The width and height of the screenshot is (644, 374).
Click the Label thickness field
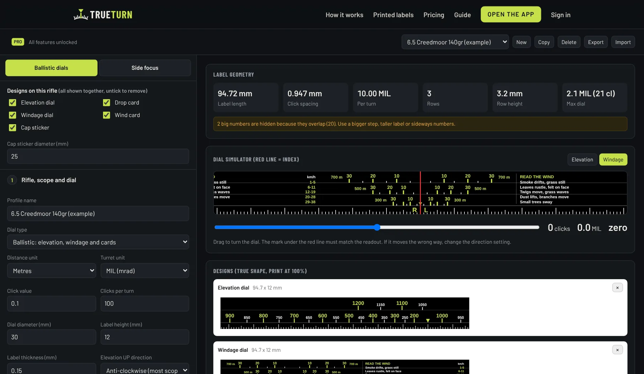point(52,369)
